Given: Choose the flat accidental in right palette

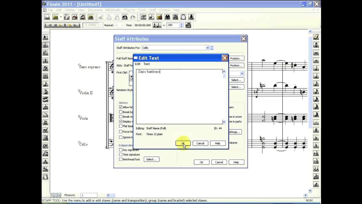Looking at the screenshot, I should (316, 138).
